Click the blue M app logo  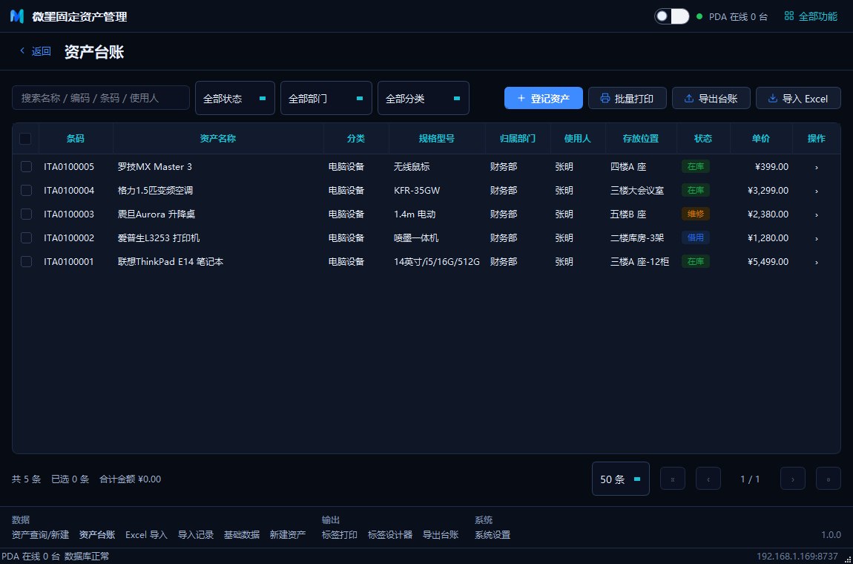point(17,16)
